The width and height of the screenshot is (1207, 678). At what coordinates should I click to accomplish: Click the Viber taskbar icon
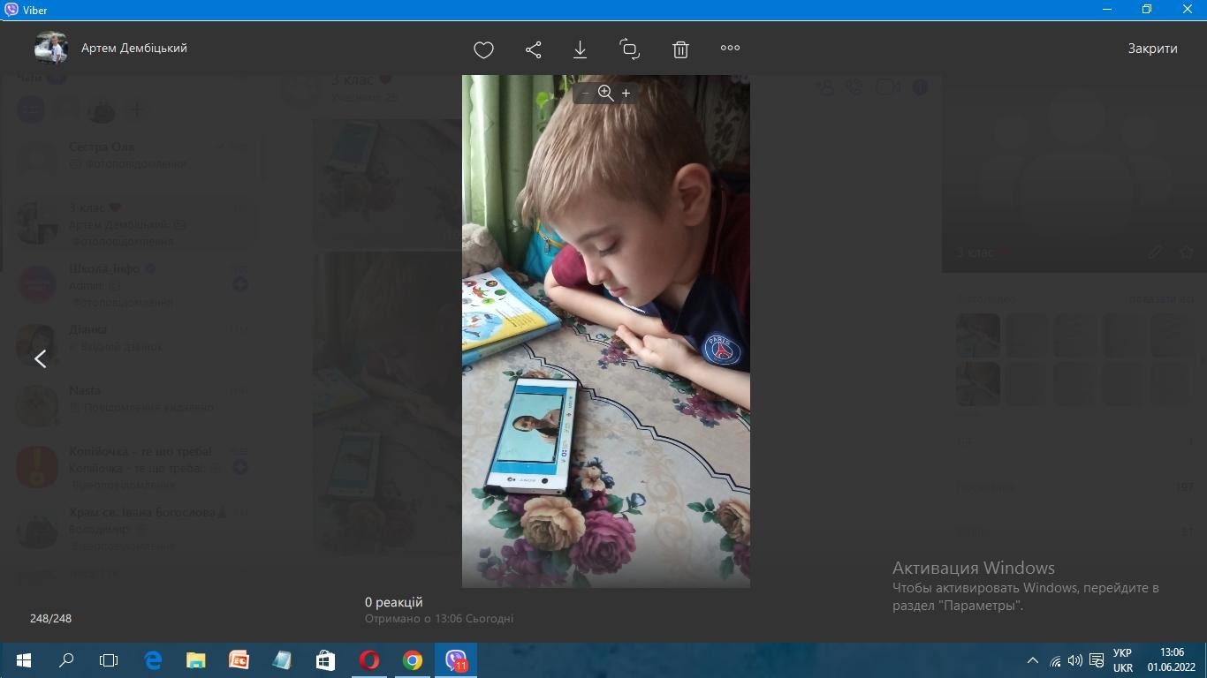click(x=456, y=660)
